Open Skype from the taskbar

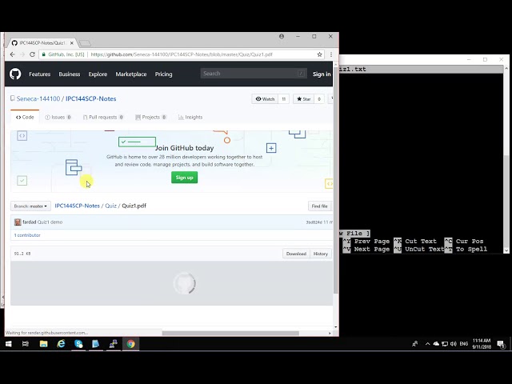78,344
